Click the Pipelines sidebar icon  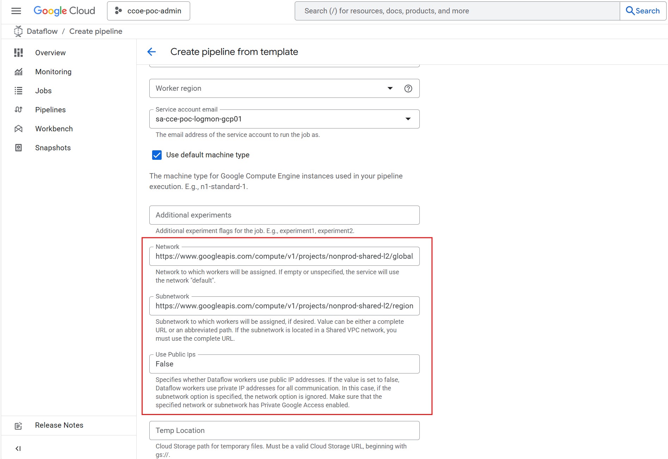(18, 110)
